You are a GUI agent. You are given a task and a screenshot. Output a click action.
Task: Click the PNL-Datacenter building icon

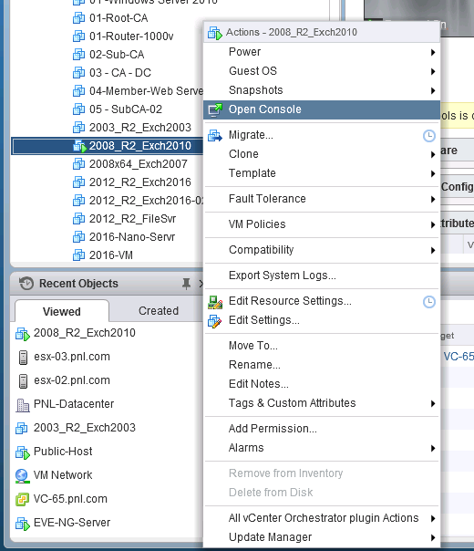click(x=23, y=405)
